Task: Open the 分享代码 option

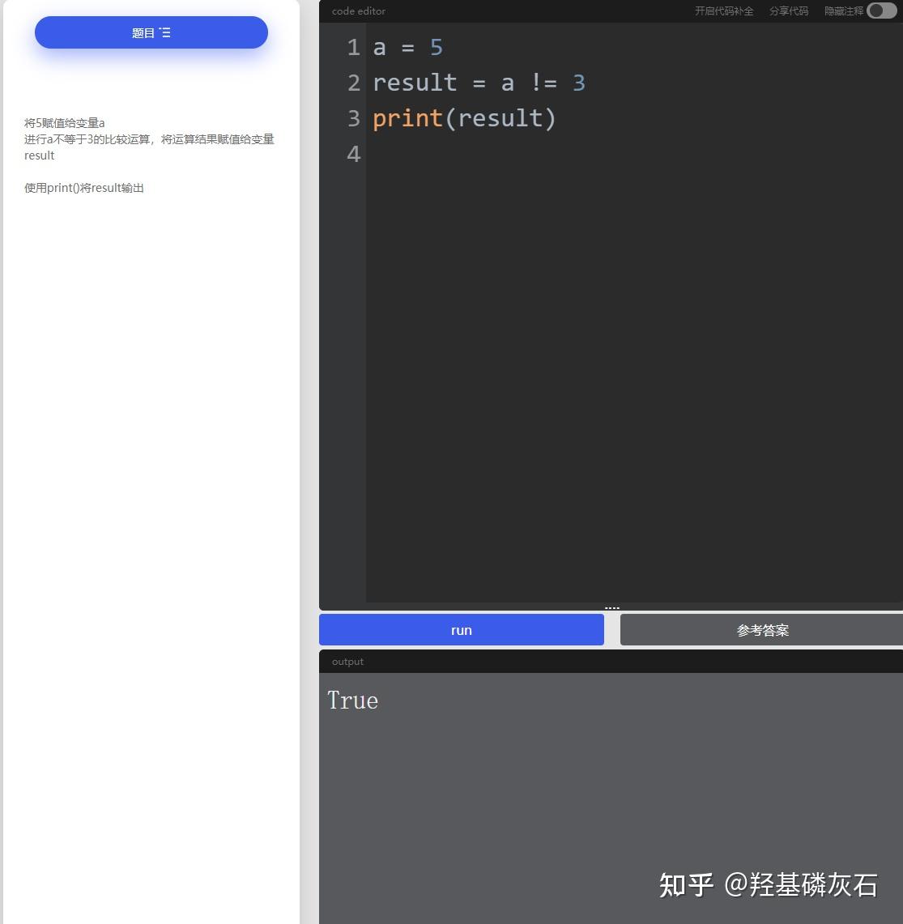Action: tap(788, 11)
